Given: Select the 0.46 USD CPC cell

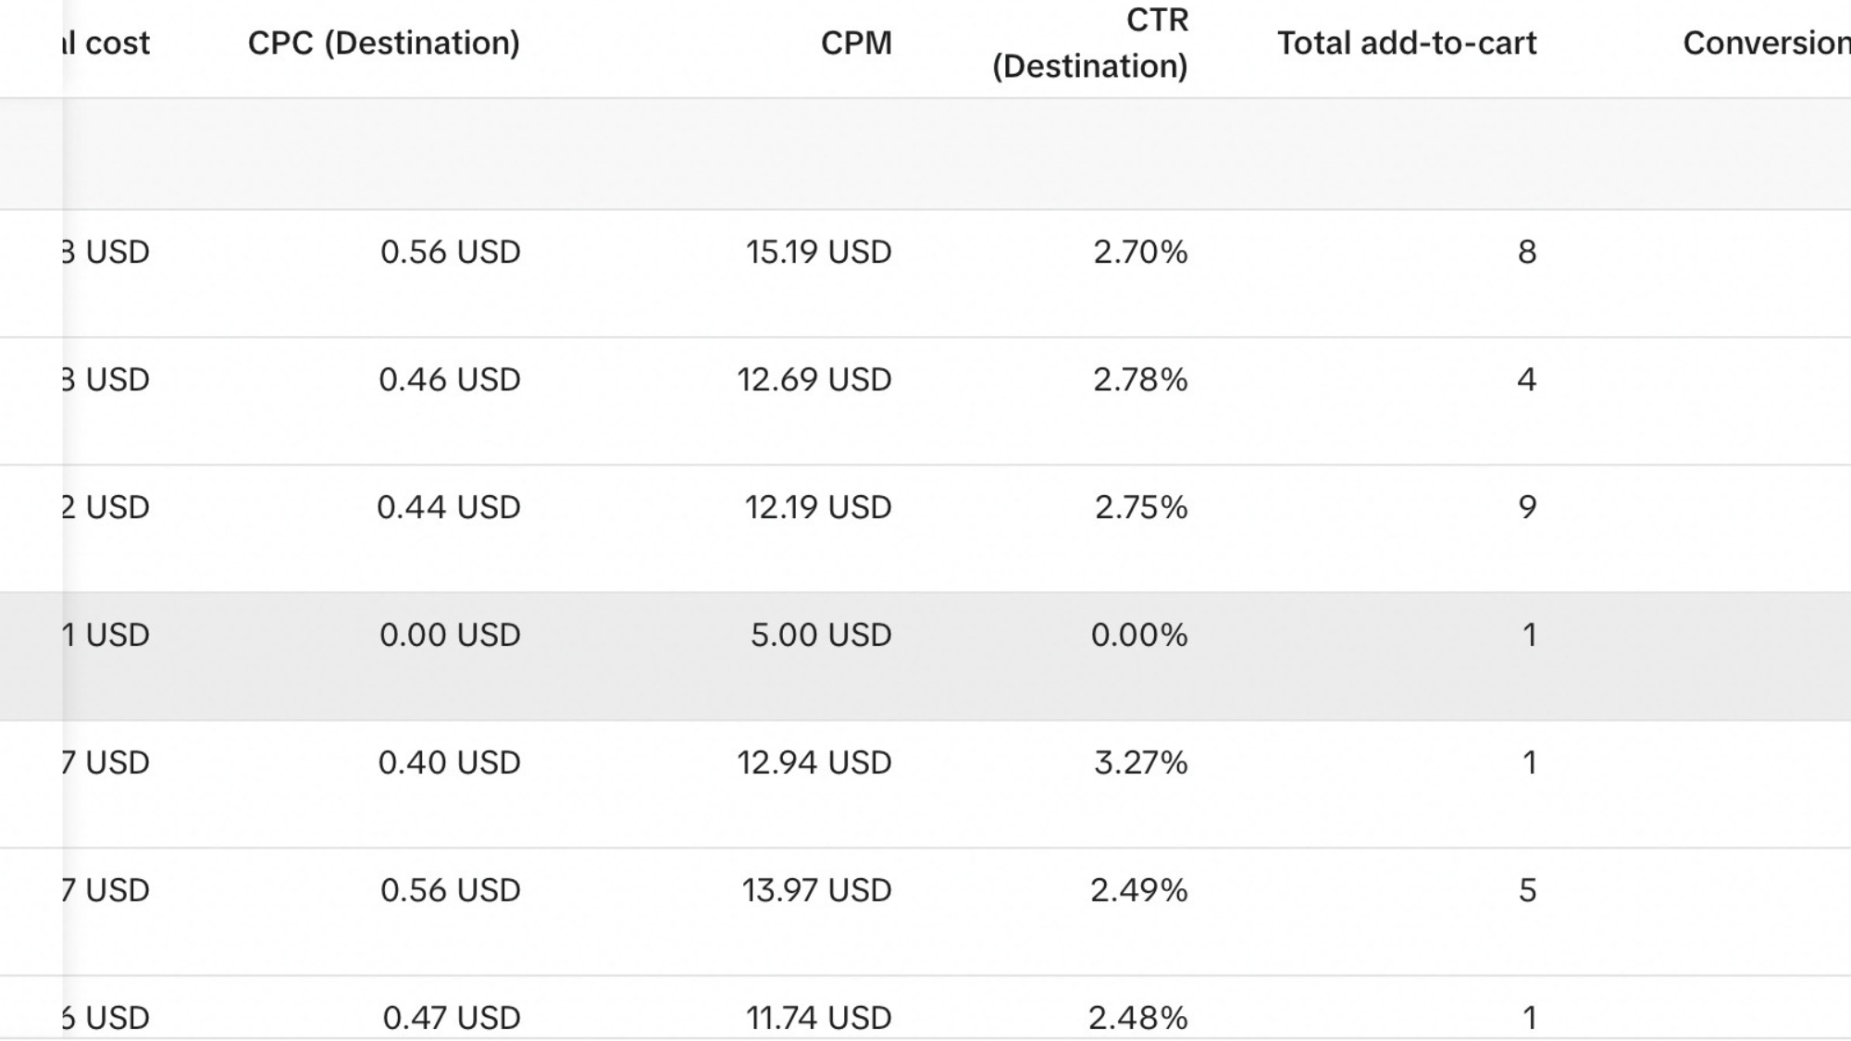Looking at the screenshot, I should (450, 379).
